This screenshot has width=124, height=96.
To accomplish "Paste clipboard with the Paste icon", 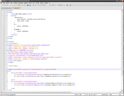I will click(20, 5).
